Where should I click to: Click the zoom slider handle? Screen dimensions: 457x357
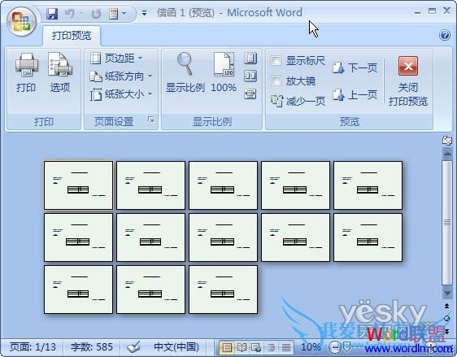click(x=346, y=347)
